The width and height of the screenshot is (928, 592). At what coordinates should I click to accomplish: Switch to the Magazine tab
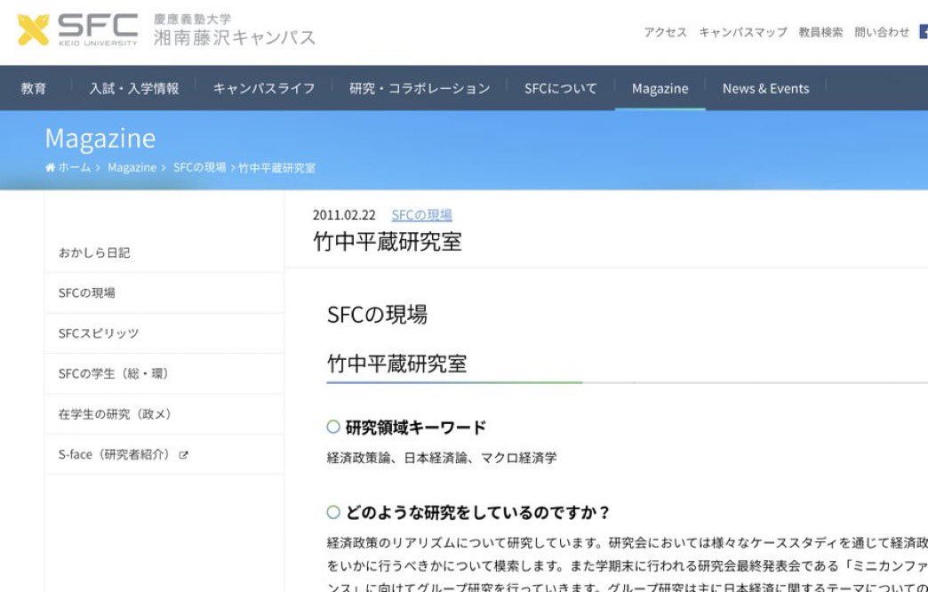click(660, 88)
